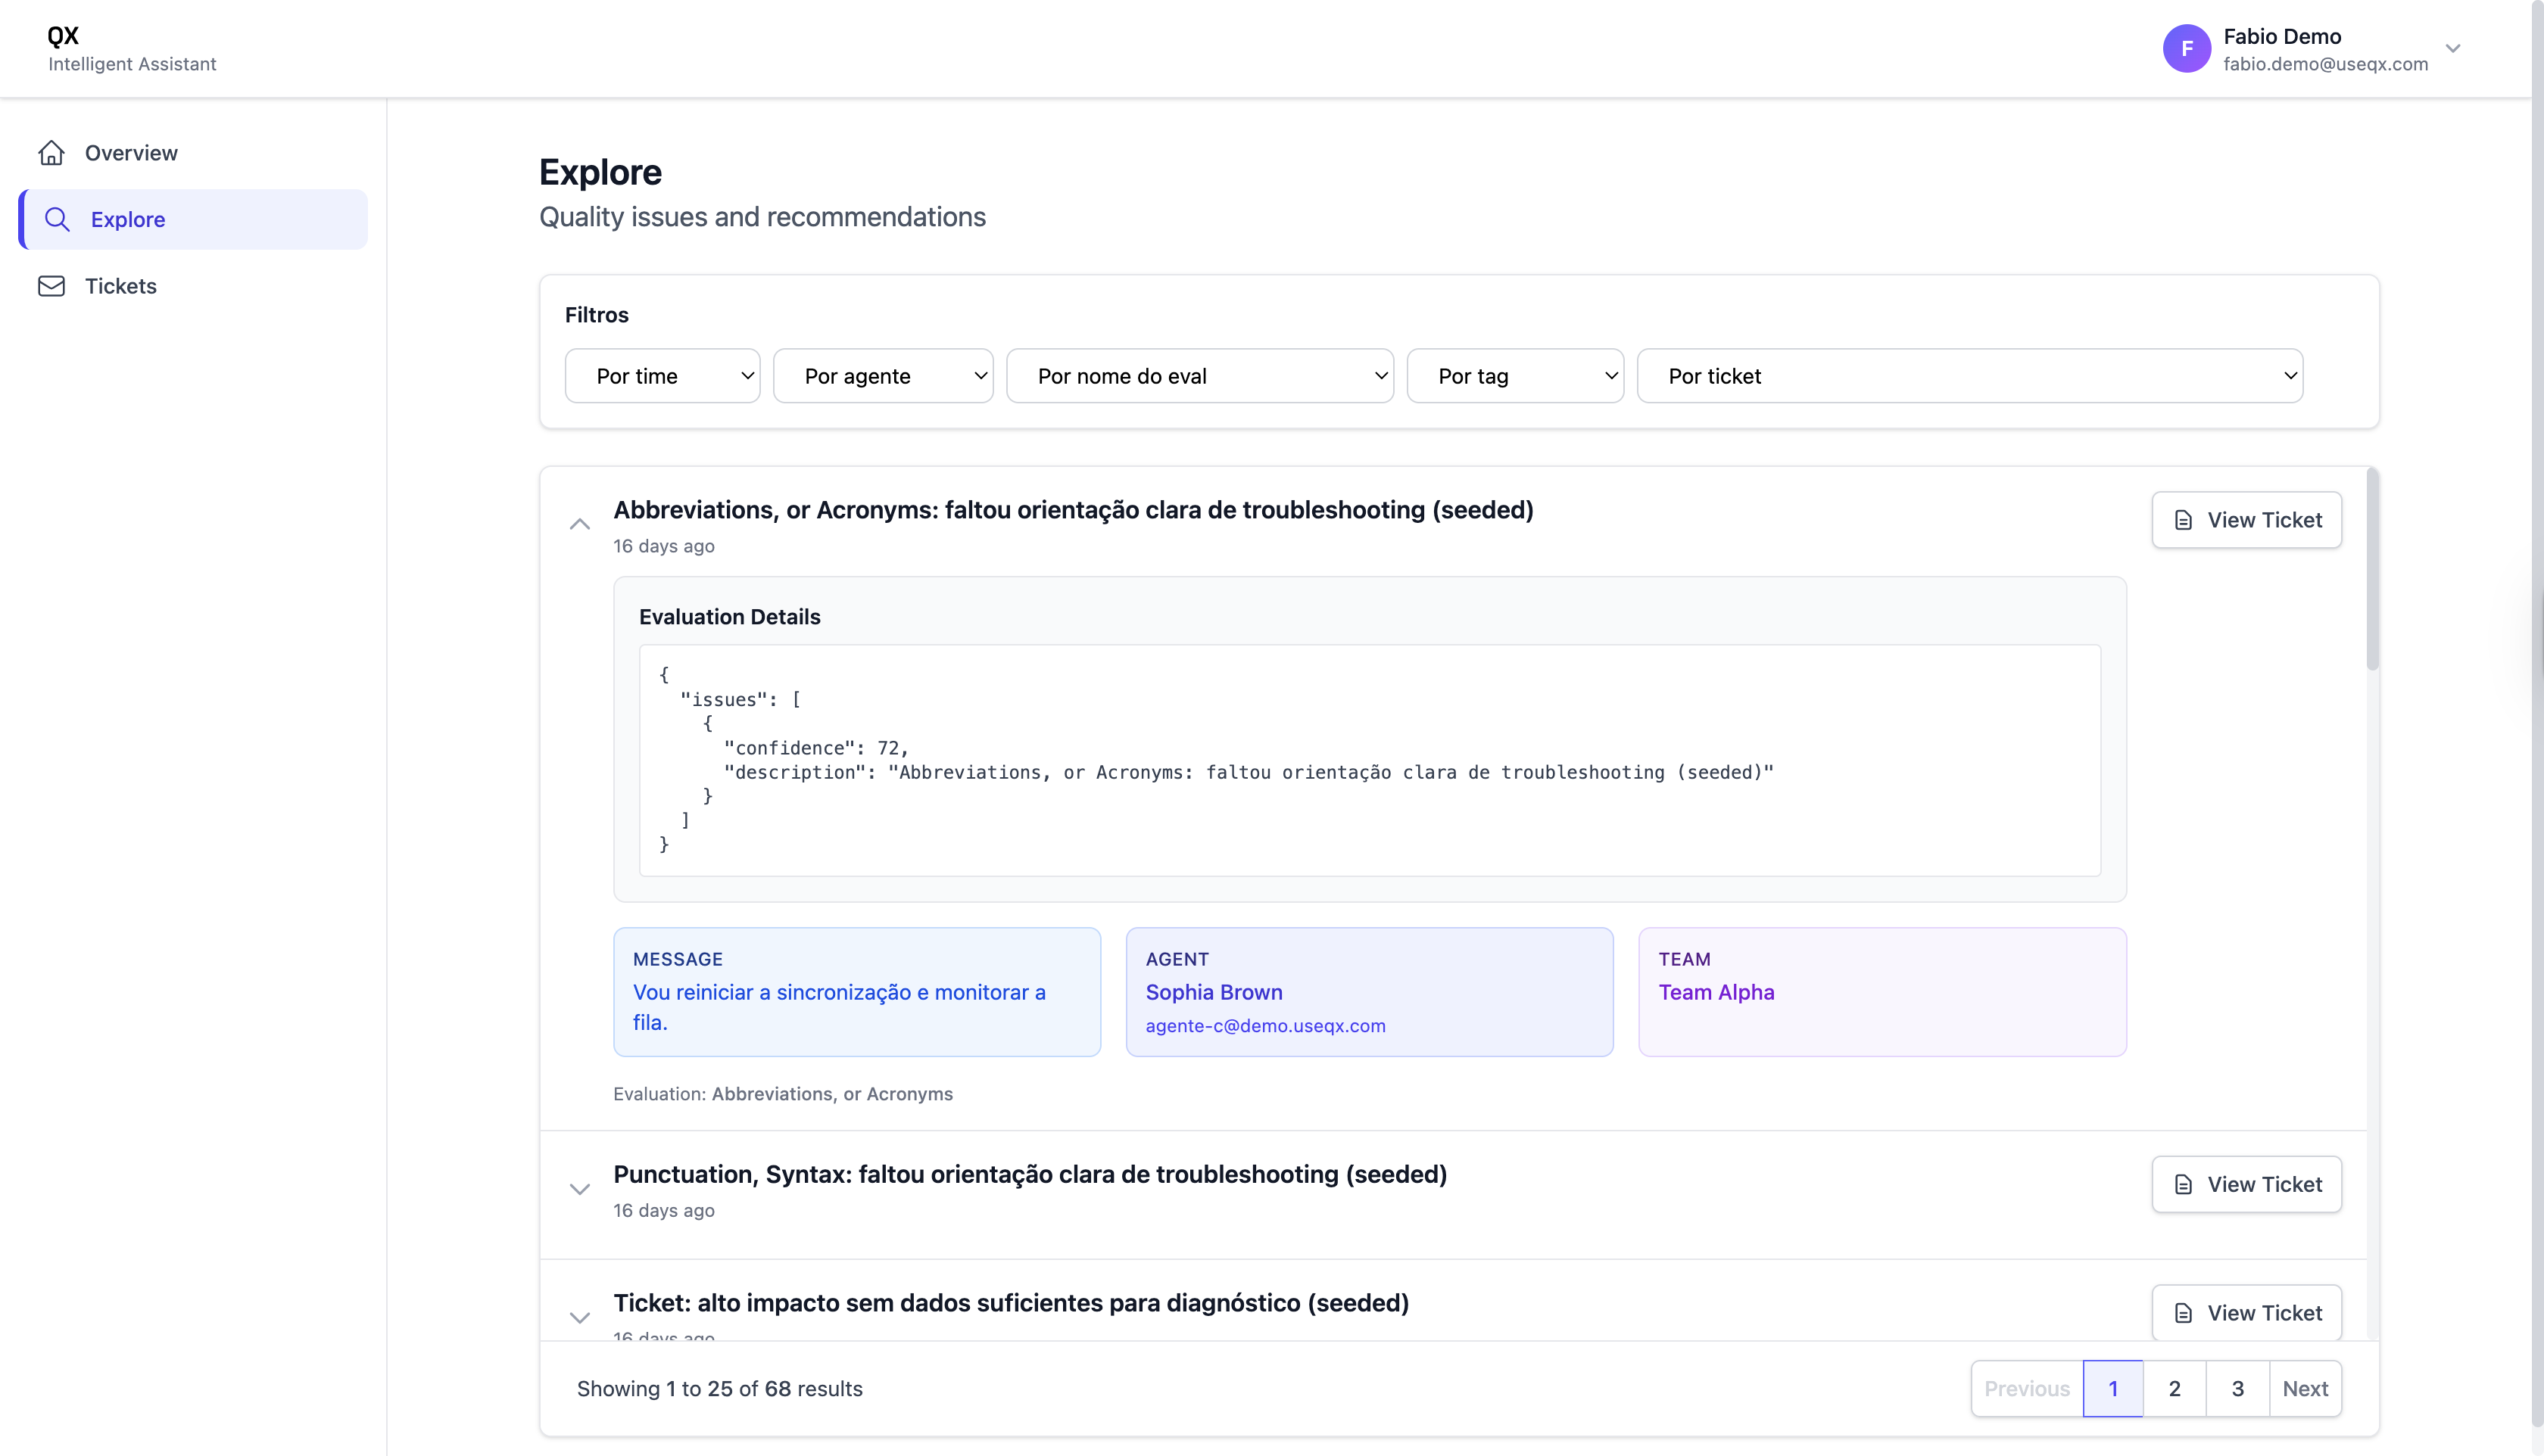Click the agente-c@demo.useqx.com email link
The height and width of the screenshot is (1456, 2544).
tap(1265, 1026)
